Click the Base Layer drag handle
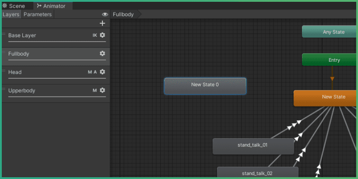358x179 pixels. point(4,33)
